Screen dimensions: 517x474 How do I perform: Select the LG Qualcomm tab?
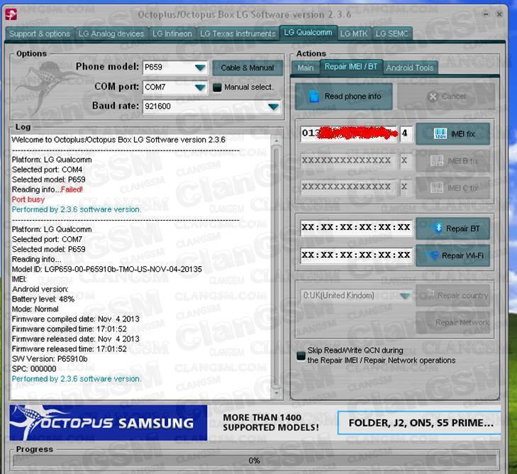pos(308,33)
